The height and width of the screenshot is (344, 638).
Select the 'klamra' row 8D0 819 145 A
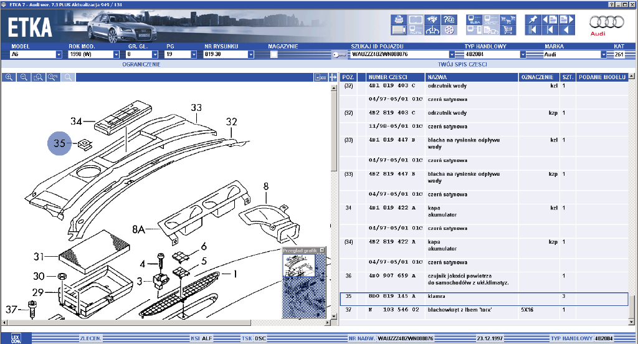tap(484, 299)
